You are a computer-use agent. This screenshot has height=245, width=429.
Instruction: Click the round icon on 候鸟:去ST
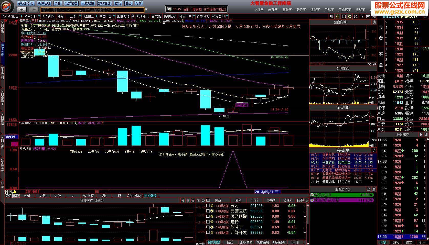(x=312, y=195)
